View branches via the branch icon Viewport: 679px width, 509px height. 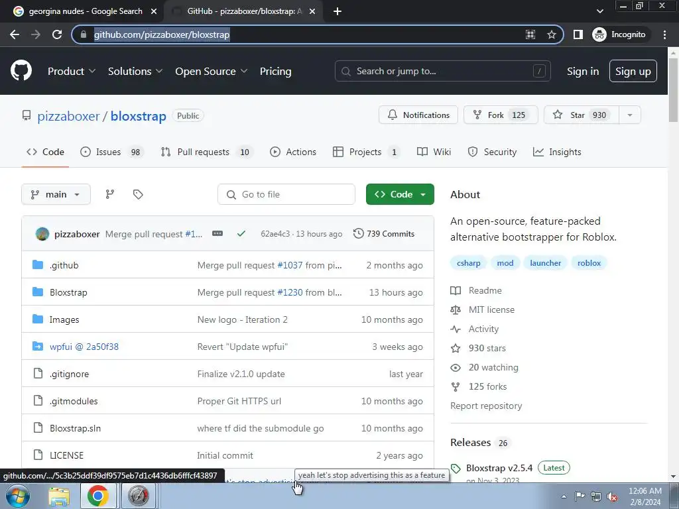pos(110,194)
